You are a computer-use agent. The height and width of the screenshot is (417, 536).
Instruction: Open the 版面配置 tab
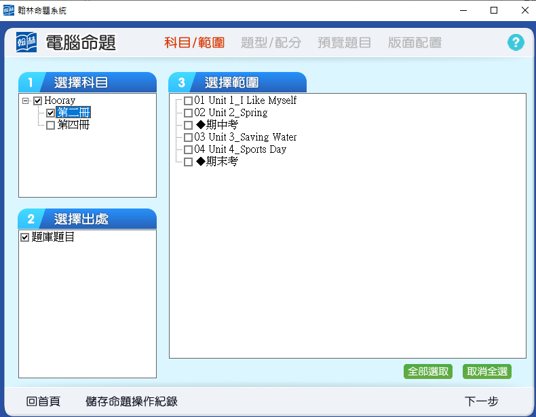coord(415,43)
